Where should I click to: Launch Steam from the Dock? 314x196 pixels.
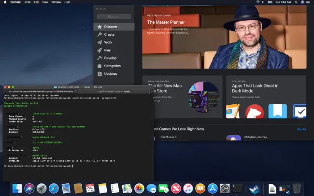click(255, 188)
